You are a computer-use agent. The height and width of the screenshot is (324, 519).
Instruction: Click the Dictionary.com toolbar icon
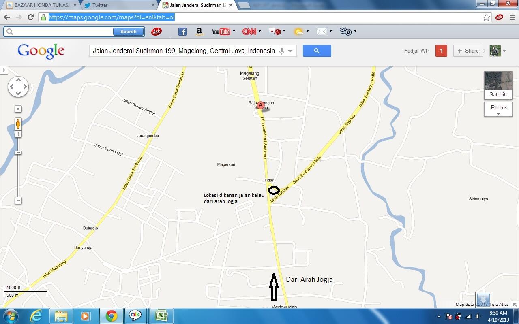[345, 32]
